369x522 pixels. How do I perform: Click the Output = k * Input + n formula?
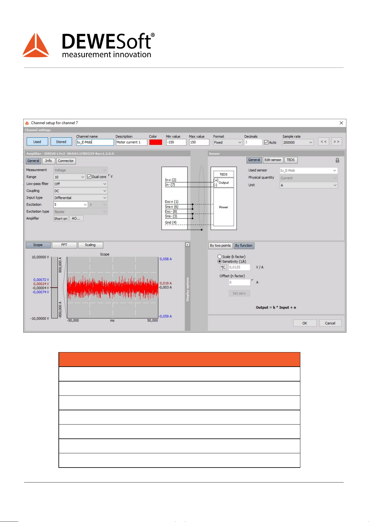pyautogui.click(x=276, y=308)
